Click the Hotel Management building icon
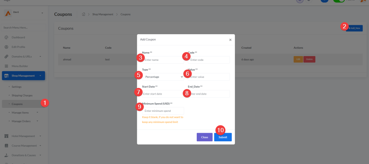Screen dimensions: 369x164 pyautogui.click(x=6, y=136)
